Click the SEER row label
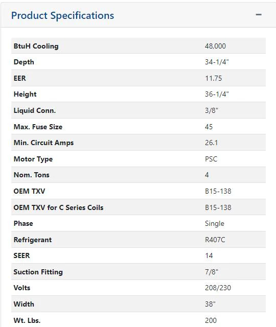The height and width of the screenshot is (327, 276). pos(21,255)
